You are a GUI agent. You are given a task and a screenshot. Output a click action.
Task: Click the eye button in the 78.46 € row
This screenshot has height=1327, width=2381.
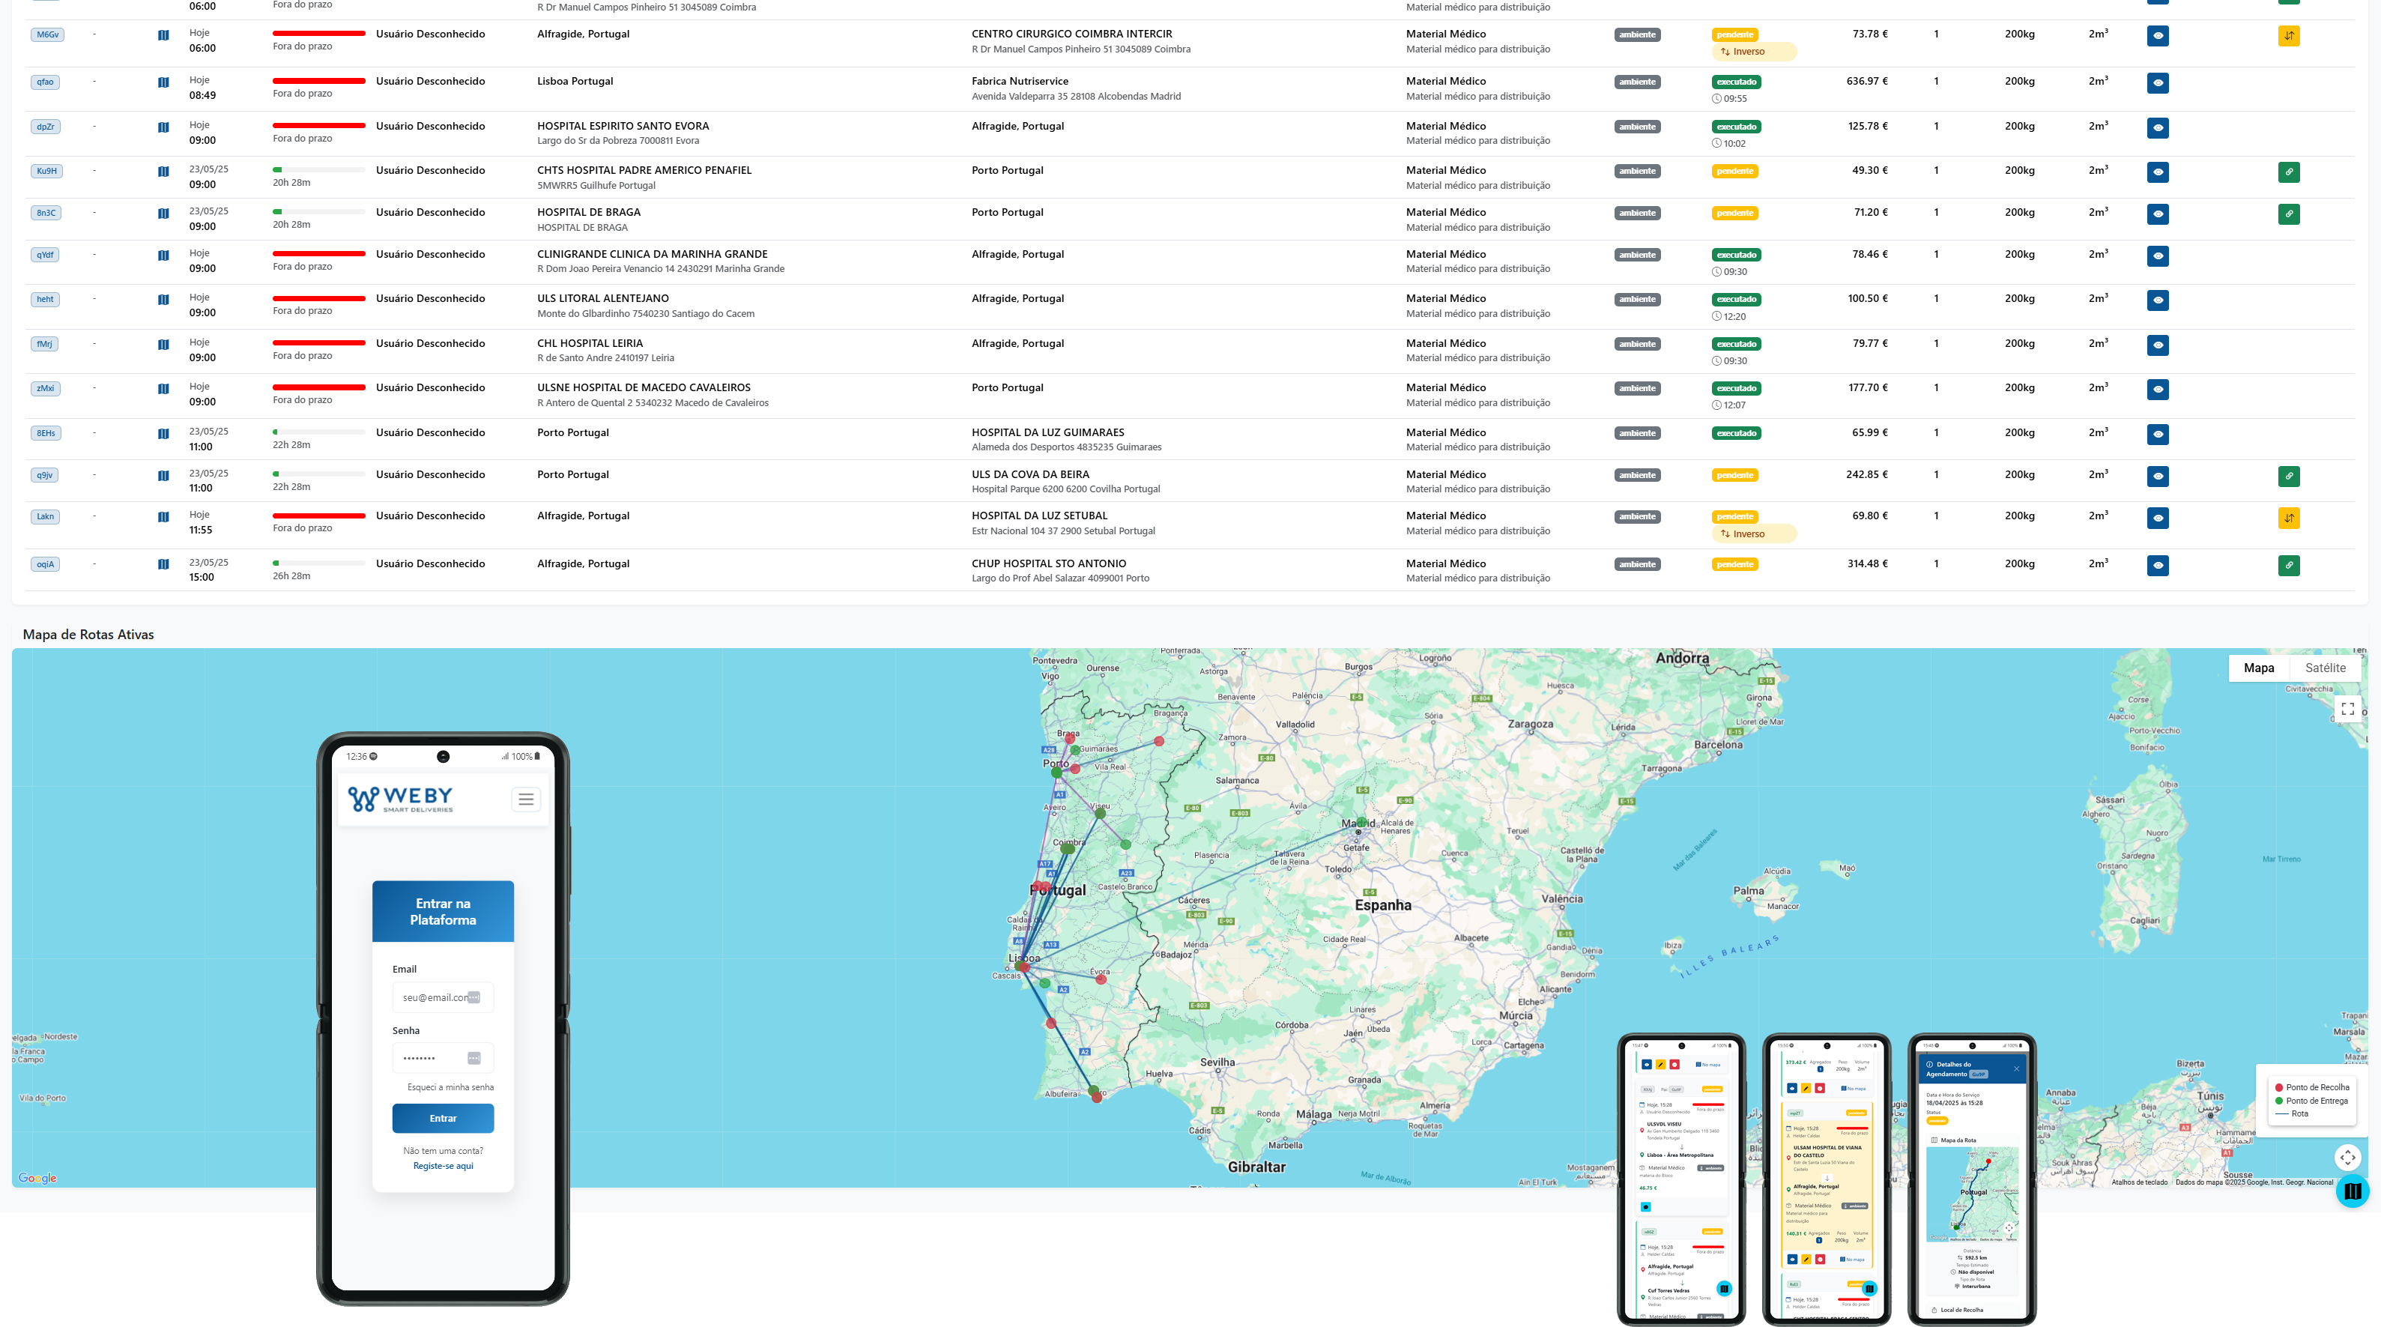[x=2157, y=256]
